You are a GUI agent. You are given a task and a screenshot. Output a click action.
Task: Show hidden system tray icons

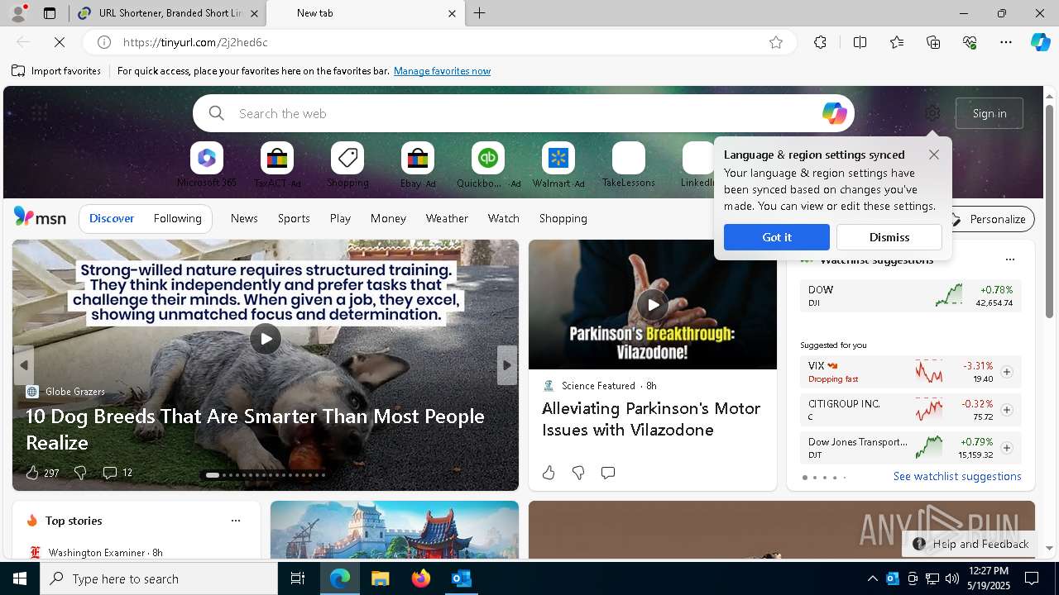pyautogui.click(x=872, y=578)
